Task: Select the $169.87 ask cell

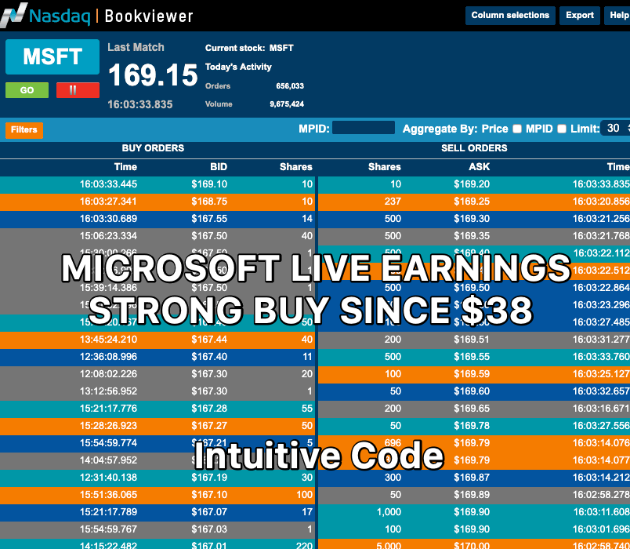Action: click(x=472, y=478)
